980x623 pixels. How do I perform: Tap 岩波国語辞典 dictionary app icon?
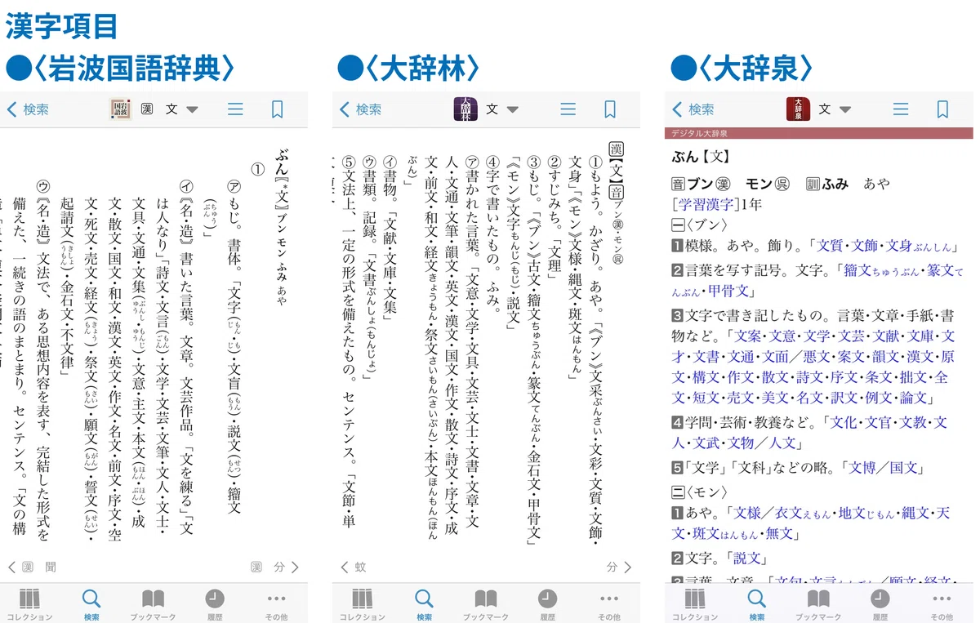pyautogui.click(x=121, y=109)
